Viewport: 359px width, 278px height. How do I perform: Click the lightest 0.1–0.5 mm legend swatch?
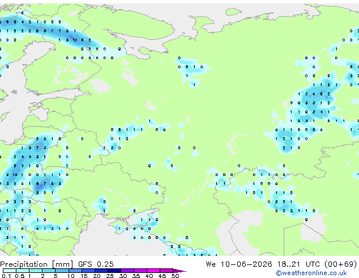click(10, 271)
